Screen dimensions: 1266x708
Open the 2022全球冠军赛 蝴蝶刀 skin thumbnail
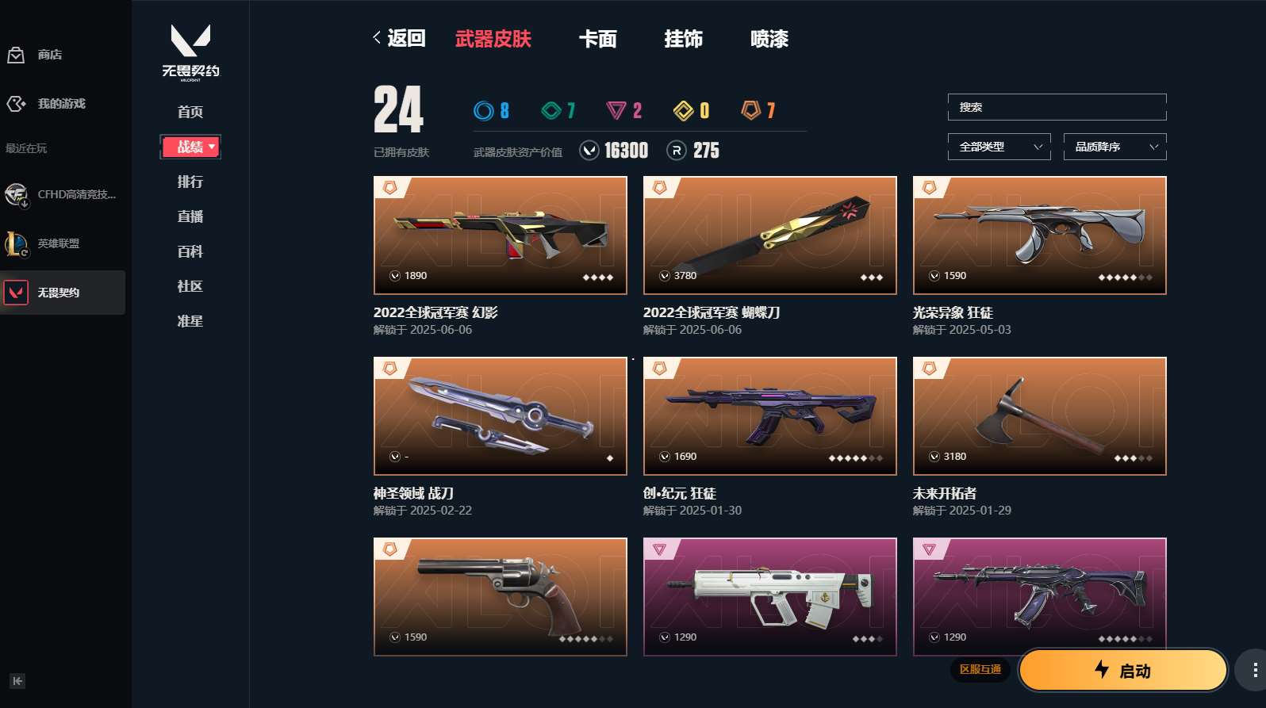point(770,235)
